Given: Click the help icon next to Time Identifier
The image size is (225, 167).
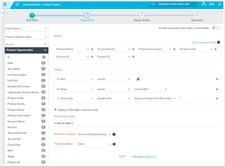Looking at the screenshot, I should point(114,144).
